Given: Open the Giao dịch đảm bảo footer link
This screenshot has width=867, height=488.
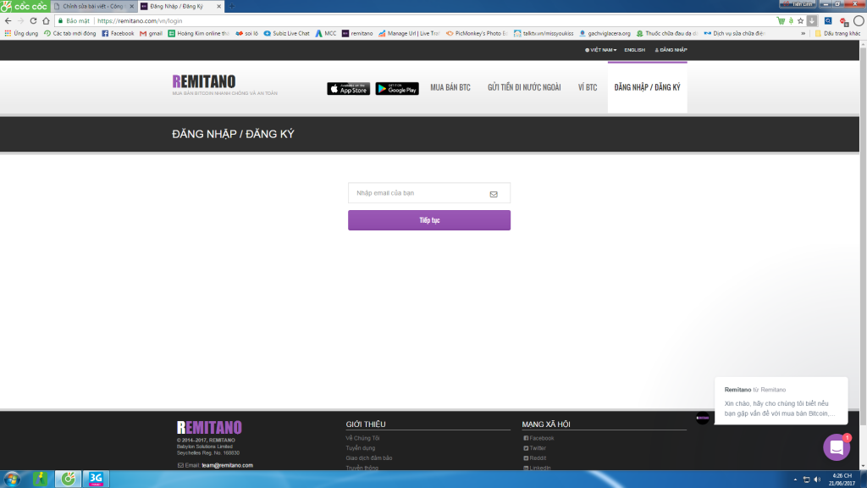Looking at the screenshot, I should tap(369, 458).
